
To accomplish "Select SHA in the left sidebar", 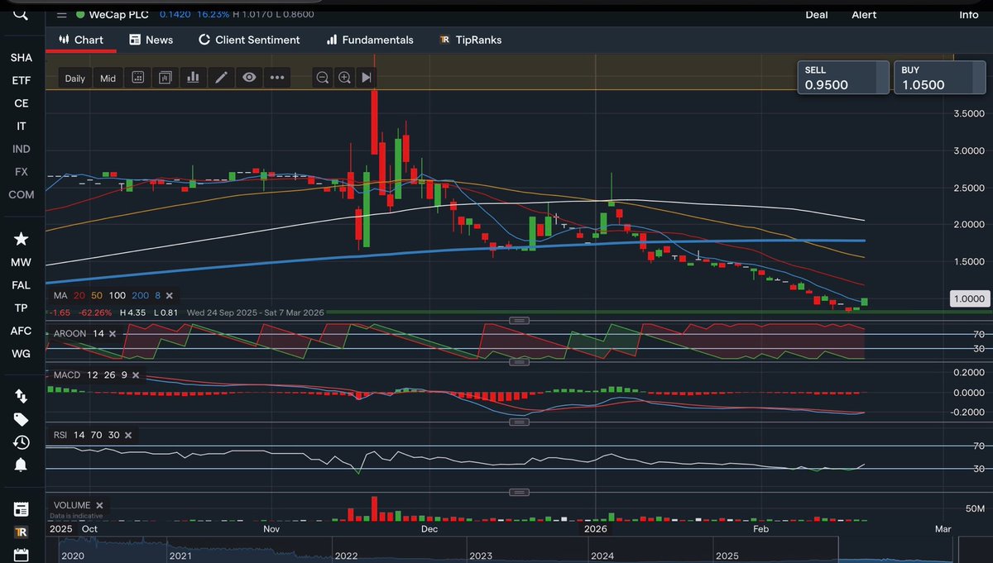I will pos(22,58).
